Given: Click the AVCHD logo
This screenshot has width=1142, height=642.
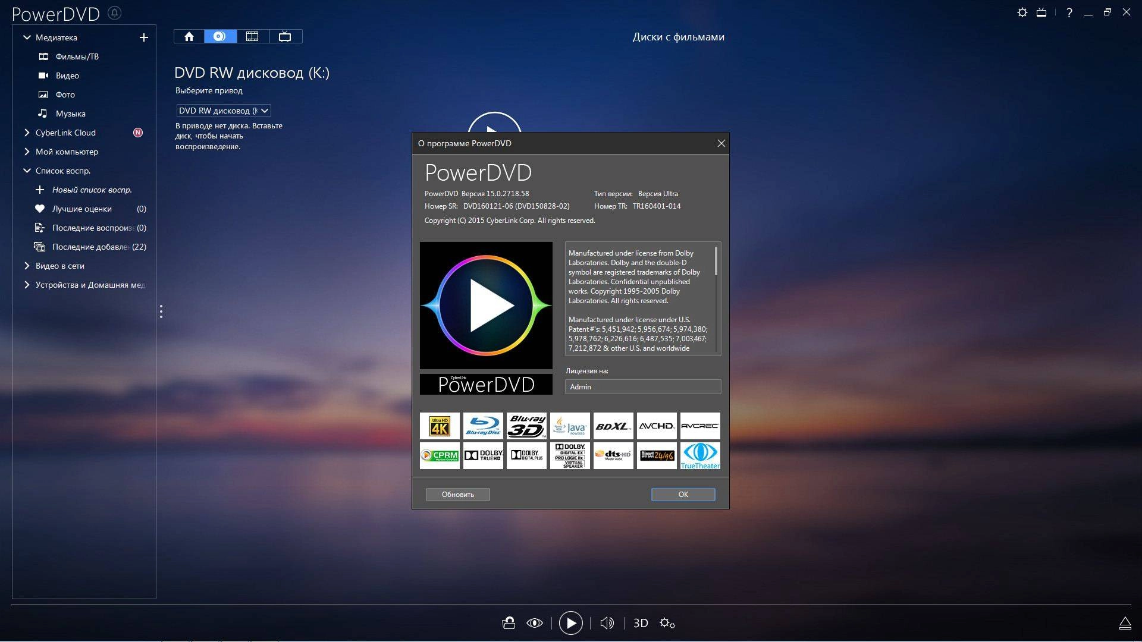Looking at the screenshot, I should [657, 426].
